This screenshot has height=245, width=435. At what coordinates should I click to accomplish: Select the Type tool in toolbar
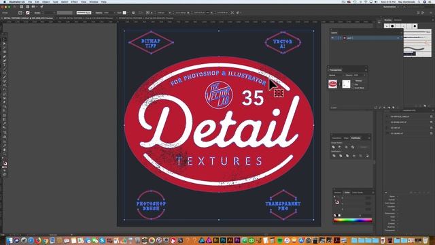pos(4,65)
